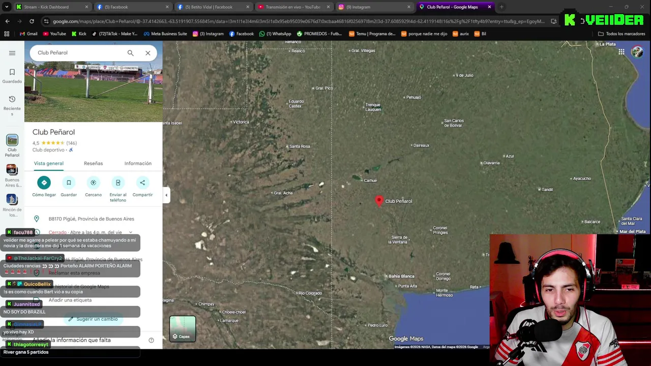This screenshot has width=651, height=366.
Task: Go back in browser history
Action: click(7, 21)
